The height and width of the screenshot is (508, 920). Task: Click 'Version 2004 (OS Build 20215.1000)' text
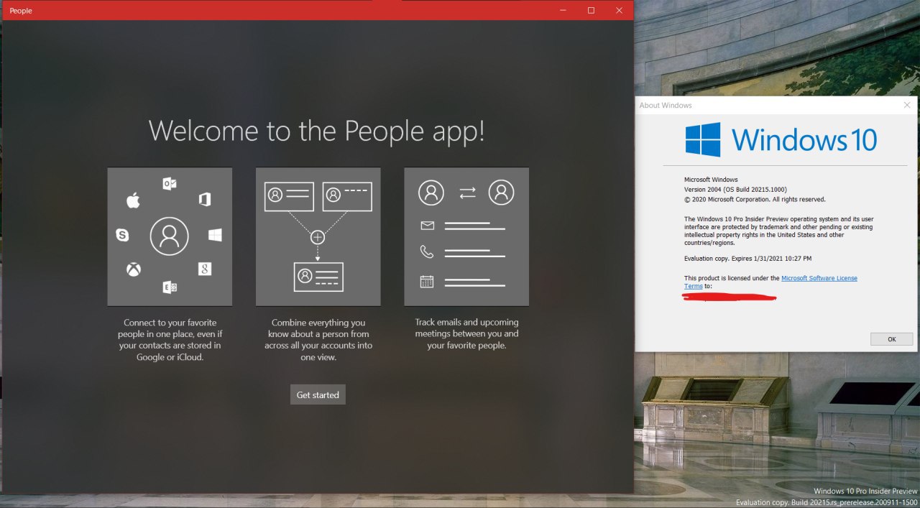click(x=735, y=189)
